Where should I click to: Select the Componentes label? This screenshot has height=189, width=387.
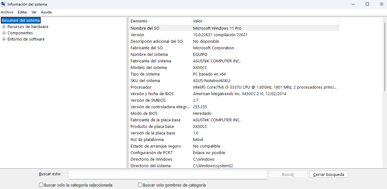20,33
